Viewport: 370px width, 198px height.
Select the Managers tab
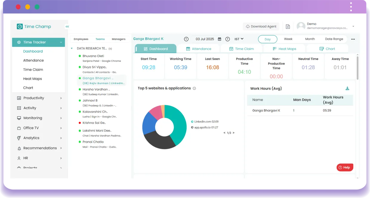click(118, 39)
